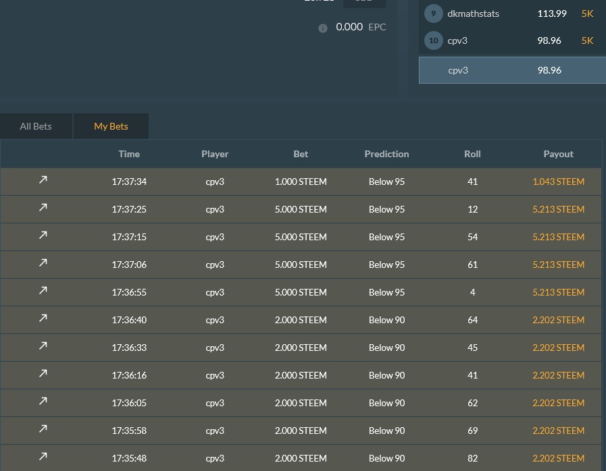Image resolution: width=606 pixels, height=471 pixels.
Task: Click the info icon beside 0.000 EPC
Action: click(x=323, y=28)
